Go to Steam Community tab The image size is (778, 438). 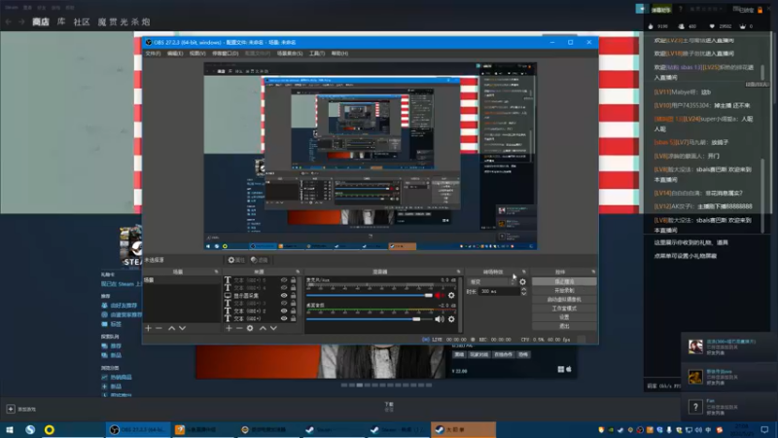click(82, 21)
